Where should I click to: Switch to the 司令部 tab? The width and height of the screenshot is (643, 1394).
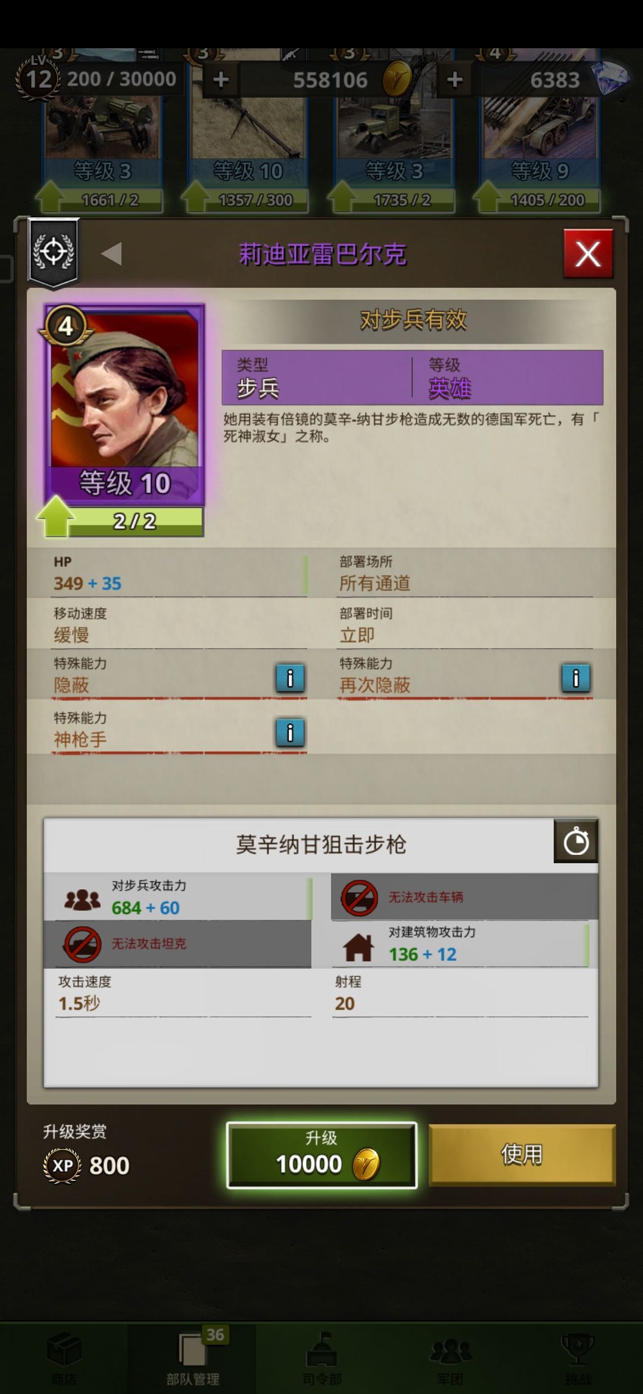pos(321,1357)
